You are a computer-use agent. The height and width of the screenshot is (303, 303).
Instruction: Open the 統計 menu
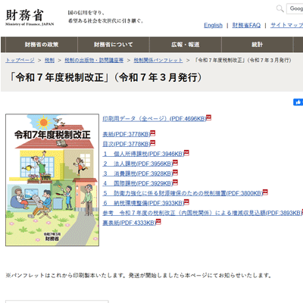point(257,45)
